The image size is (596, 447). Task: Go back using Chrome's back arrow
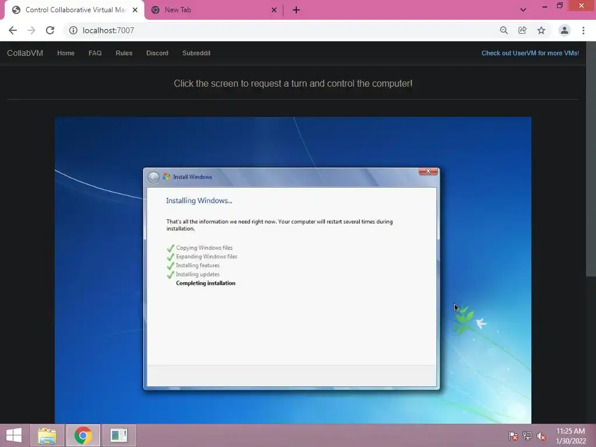[x=13, y=30]
